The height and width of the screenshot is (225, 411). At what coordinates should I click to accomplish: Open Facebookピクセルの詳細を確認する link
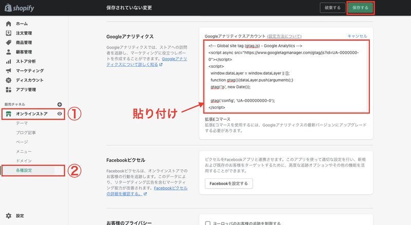147,191
